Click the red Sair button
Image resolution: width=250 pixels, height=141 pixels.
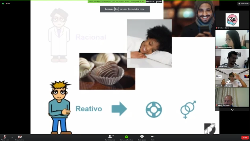pyautogui.click(x=245, y=138)
